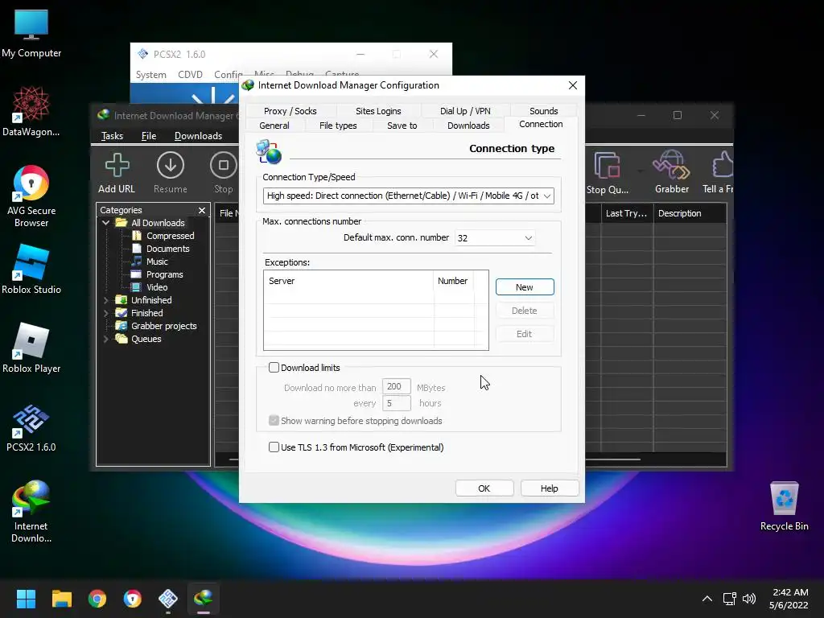
Task: Open the volume tray icon
Action: click(749, 599)
